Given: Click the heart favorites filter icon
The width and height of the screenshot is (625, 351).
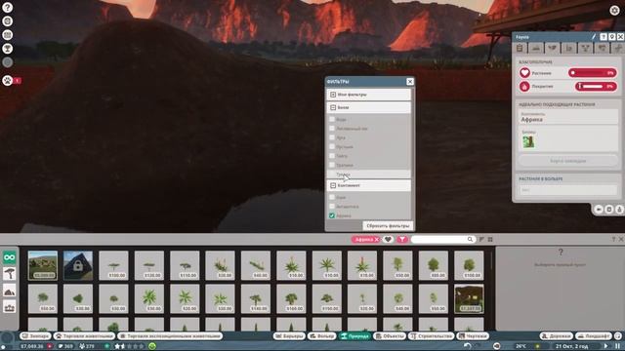Looking at the screenshot, I should tap(388, 239).
